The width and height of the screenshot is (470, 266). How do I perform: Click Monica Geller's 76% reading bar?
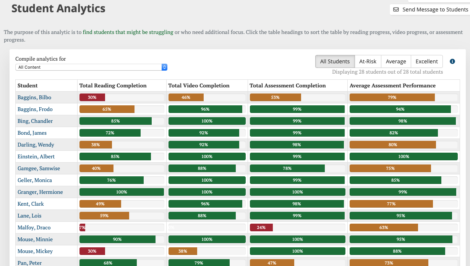[x=112, y=180]
